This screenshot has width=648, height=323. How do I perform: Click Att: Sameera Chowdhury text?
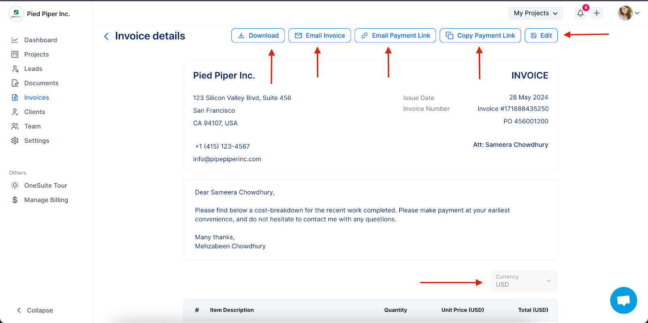511,145
